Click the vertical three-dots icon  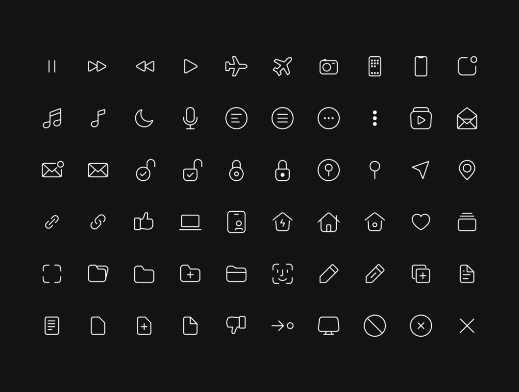click(375, 118)
